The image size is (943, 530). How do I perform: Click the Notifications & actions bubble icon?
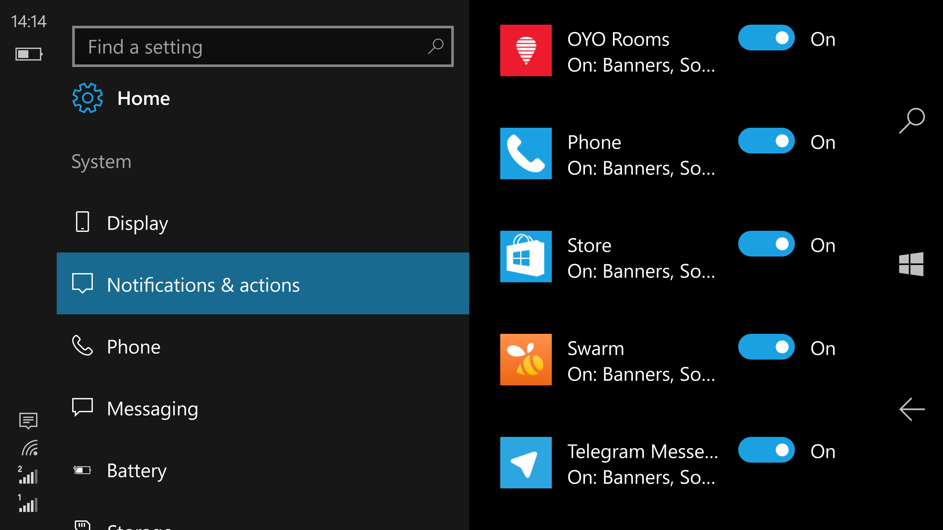tap(82, 283)
